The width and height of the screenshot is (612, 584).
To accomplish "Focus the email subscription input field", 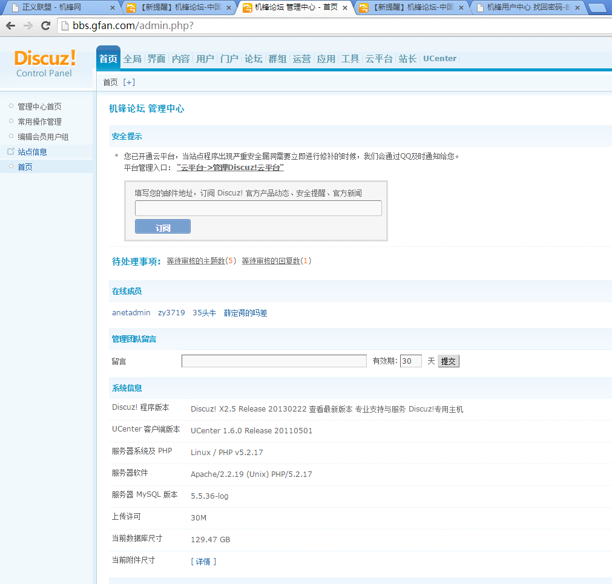I will coord(258,208).
